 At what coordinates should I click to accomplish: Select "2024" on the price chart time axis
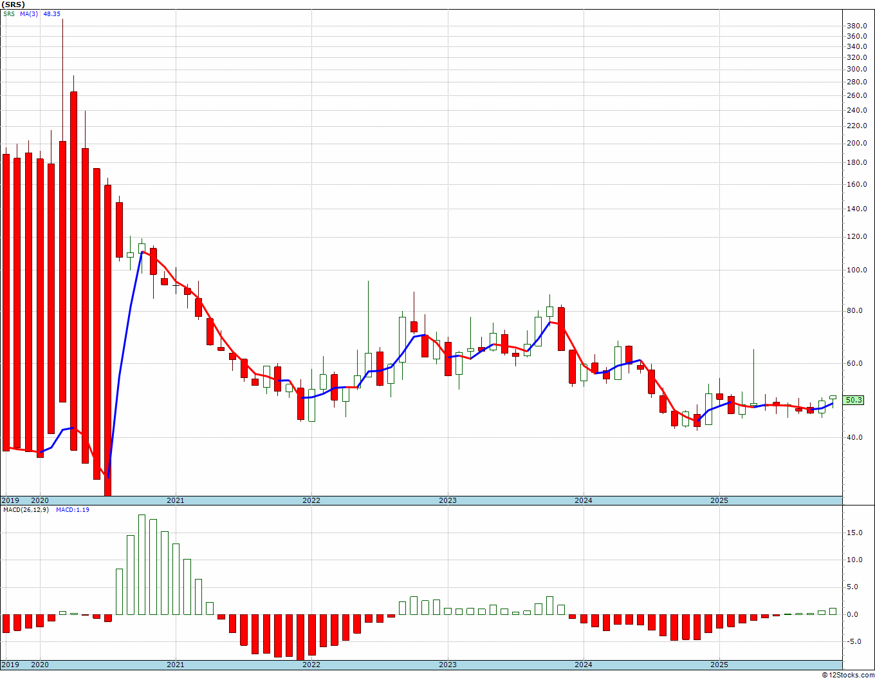click(x=584, y=500)
